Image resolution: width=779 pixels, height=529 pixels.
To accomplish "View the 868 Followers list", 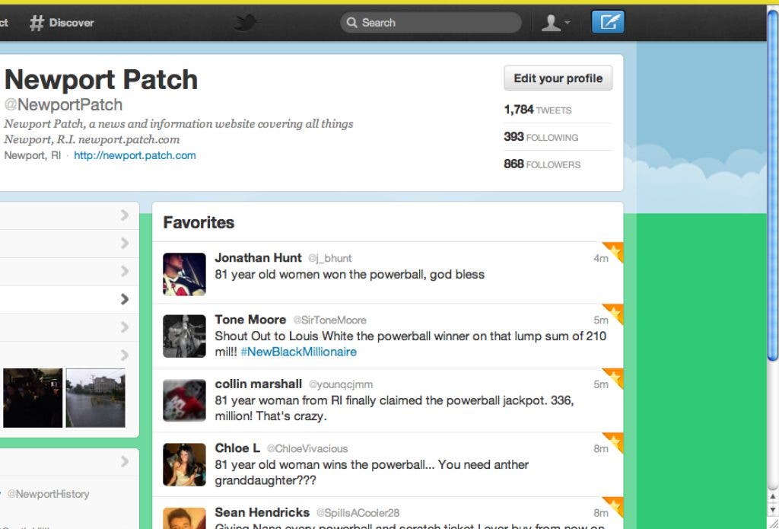I will tap(542, 164).
